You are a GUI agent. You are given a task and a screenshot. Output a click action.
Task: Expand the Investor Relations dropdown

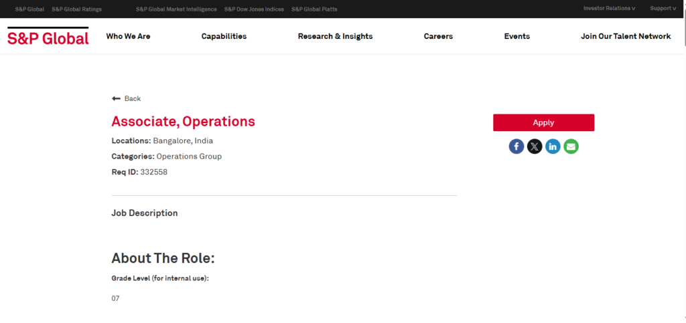point(609,8)
